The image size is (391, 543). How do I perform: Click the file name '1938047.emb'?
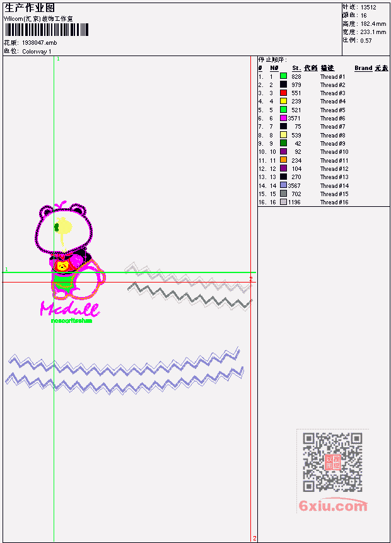tap(40, 43)
